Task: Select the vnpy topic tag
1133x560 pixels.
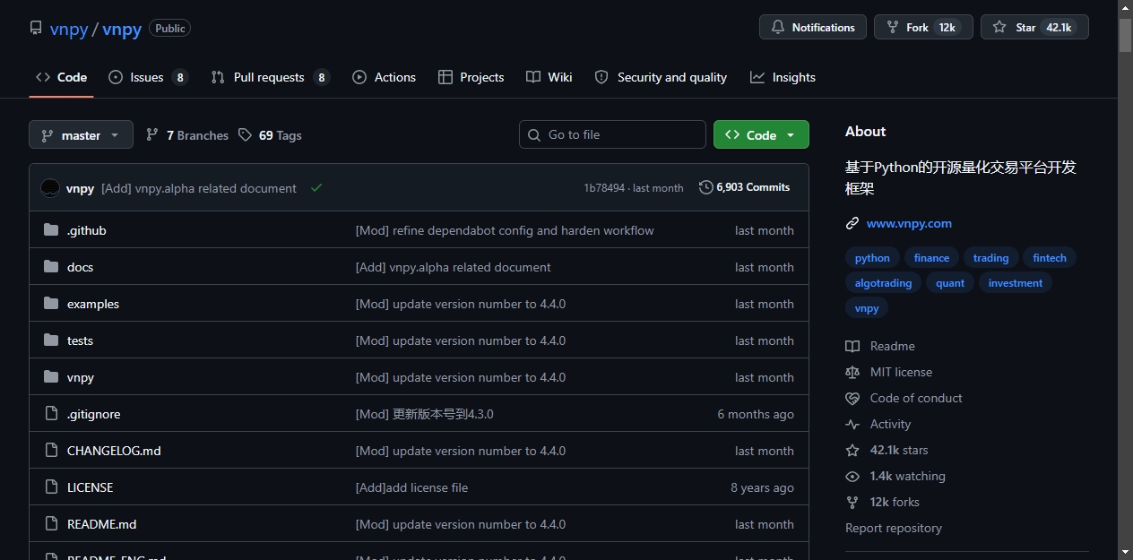Action: point(867,308)
